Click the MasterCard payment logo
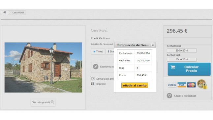Image resolution: width=213 pixels, height=120 pixels. 191,85
